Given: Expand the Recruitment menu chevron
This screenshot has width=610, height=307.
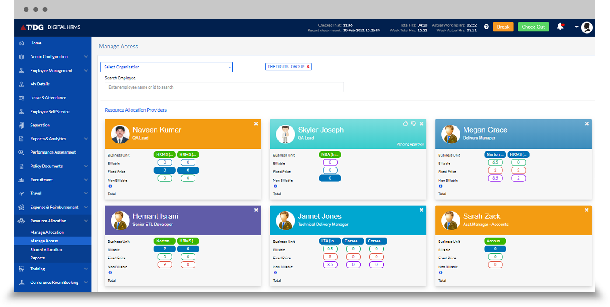Looking at the screenshot, I should (86, 180).
